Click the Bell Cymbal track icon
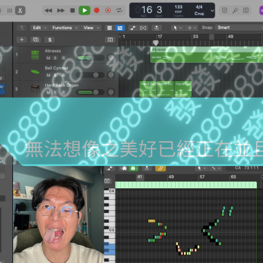Viewport: 263px width, 263px height. pyautogui.click(x=35, y=72)
